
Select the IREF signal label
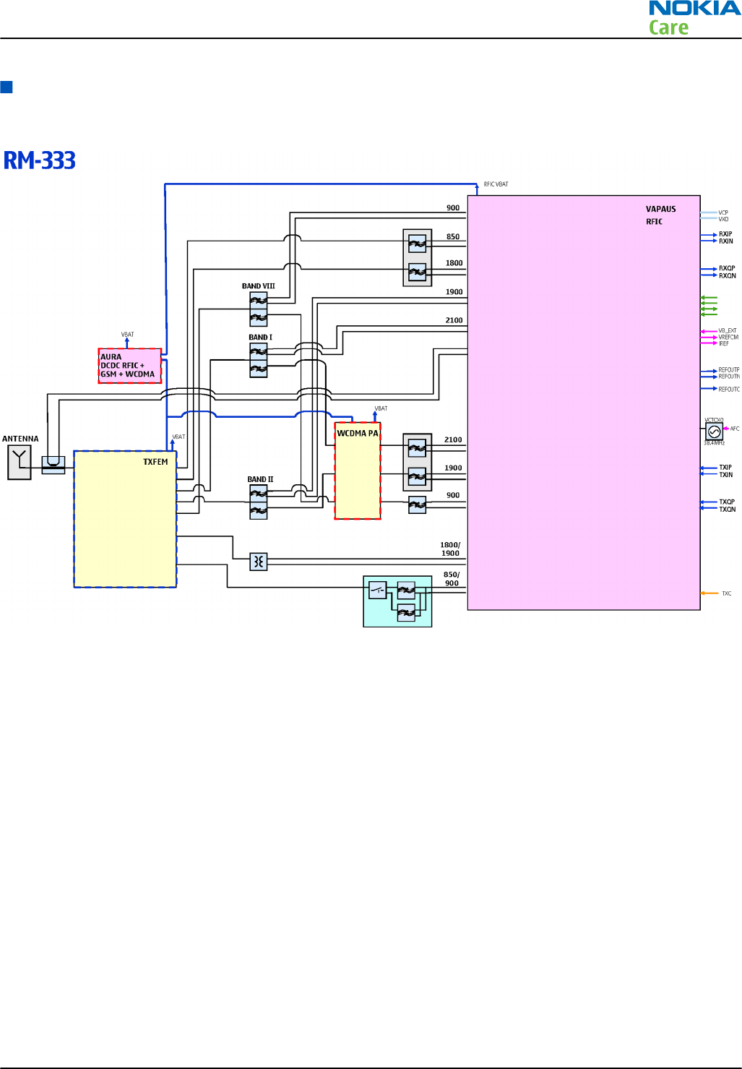point(723,344)
